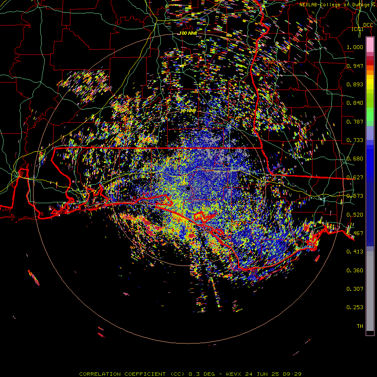Select the DCC label above the color scale
Screen dimensions: 377x377
coord(368,25)
